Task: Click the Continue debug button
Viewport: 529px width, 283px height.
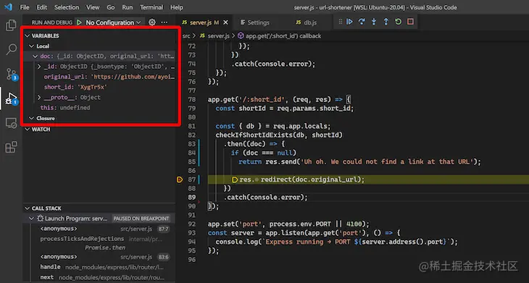Action: [349, 22]
